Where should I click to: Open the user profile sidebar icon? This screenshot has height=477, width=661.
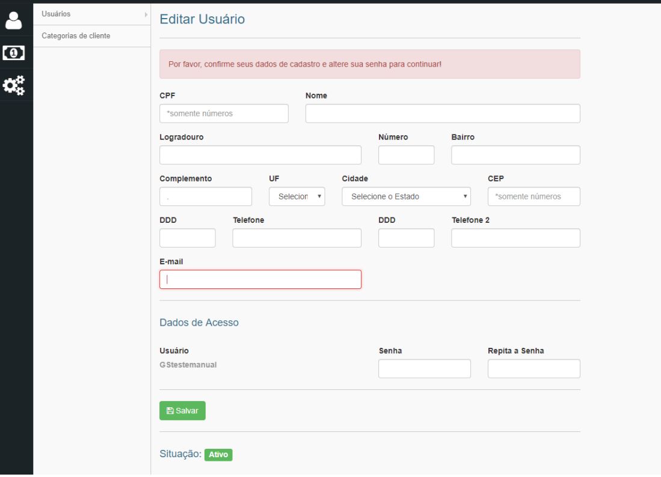click(13, 20)
